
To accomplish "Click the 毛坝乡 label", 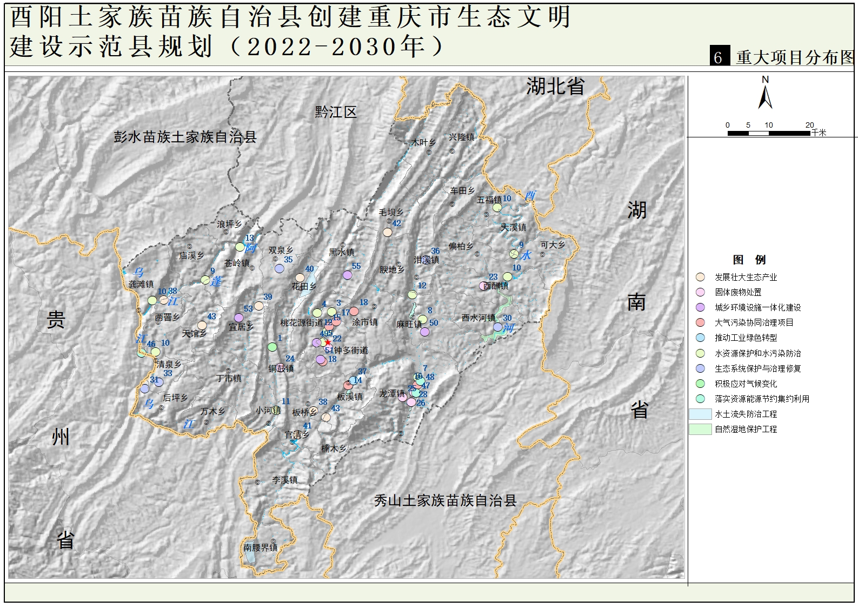I will [391, 212].
